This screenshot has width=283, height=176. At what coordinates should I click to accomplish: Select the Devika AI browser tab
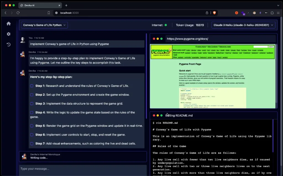[40, 5]
